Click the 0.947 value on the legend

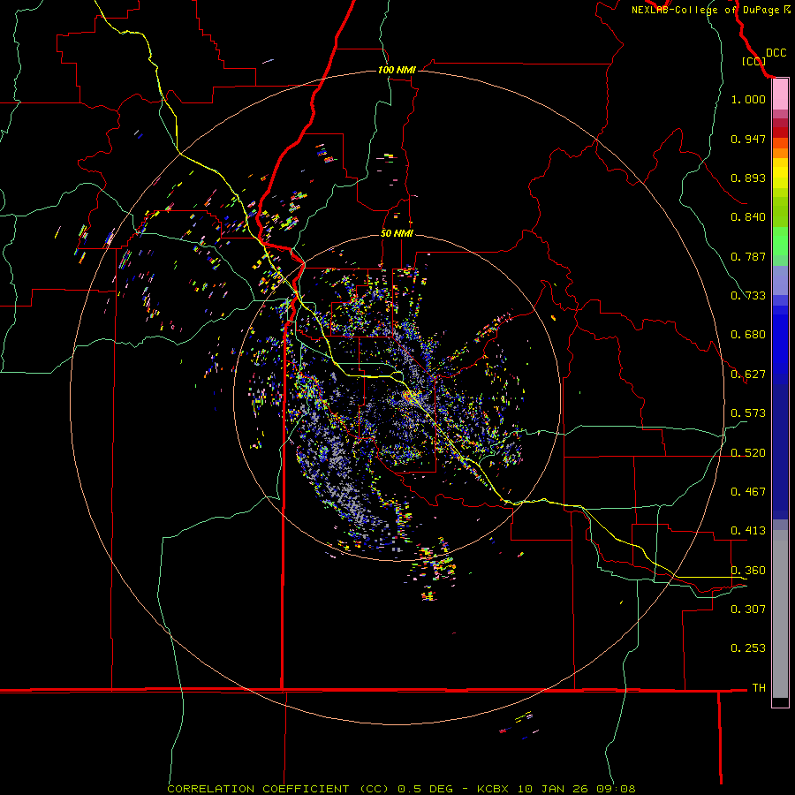tap(748, 139)
